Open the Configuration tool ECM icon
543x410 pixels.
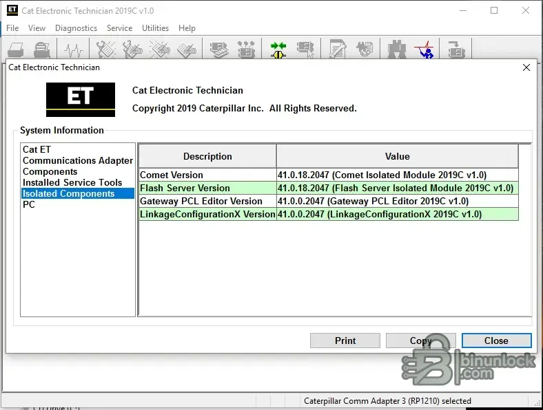coord(246,50)
